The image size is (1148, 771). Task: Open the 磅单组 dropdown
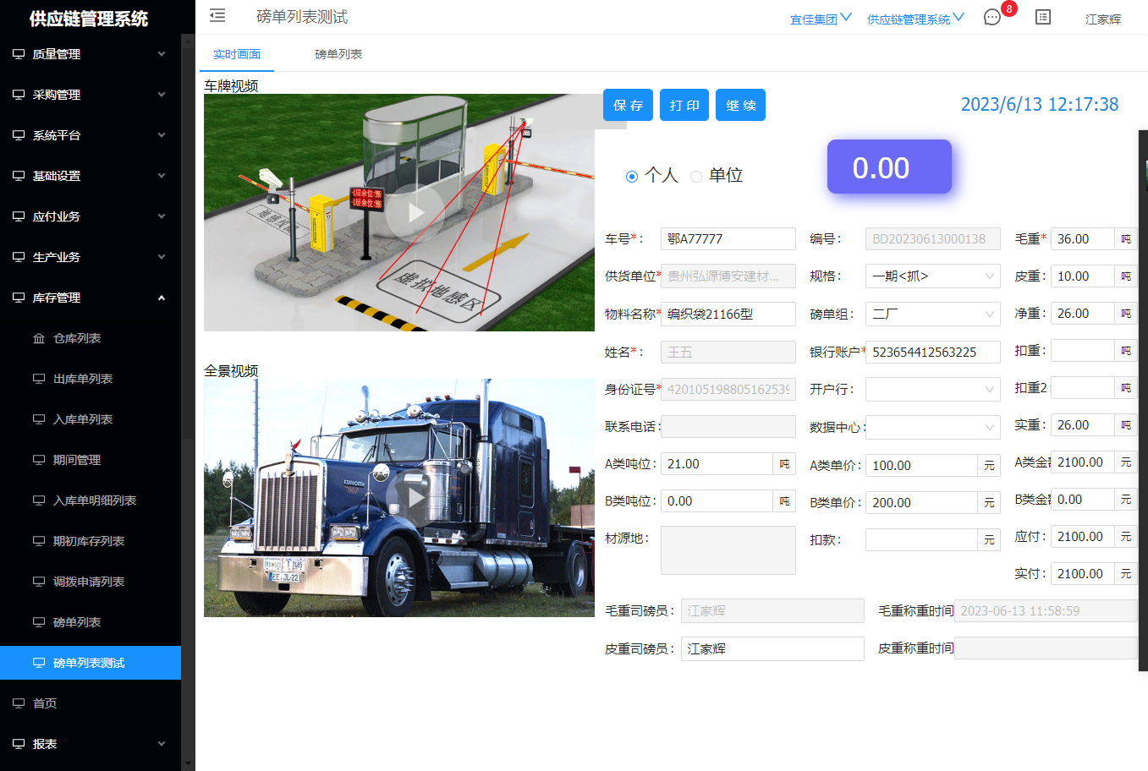click(932, 314)
